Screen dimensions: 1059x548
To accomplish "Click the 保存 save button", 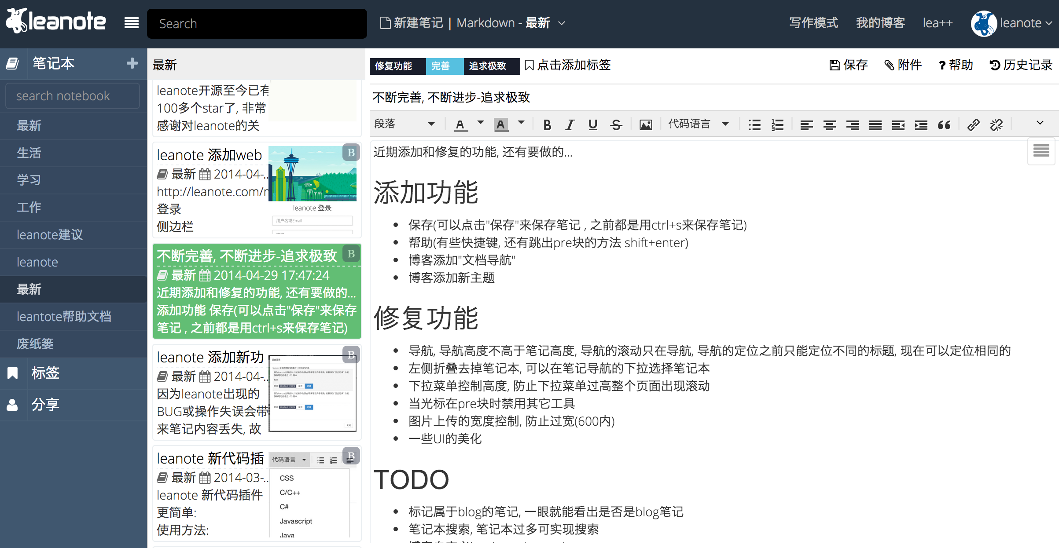I will pos(848,65).
